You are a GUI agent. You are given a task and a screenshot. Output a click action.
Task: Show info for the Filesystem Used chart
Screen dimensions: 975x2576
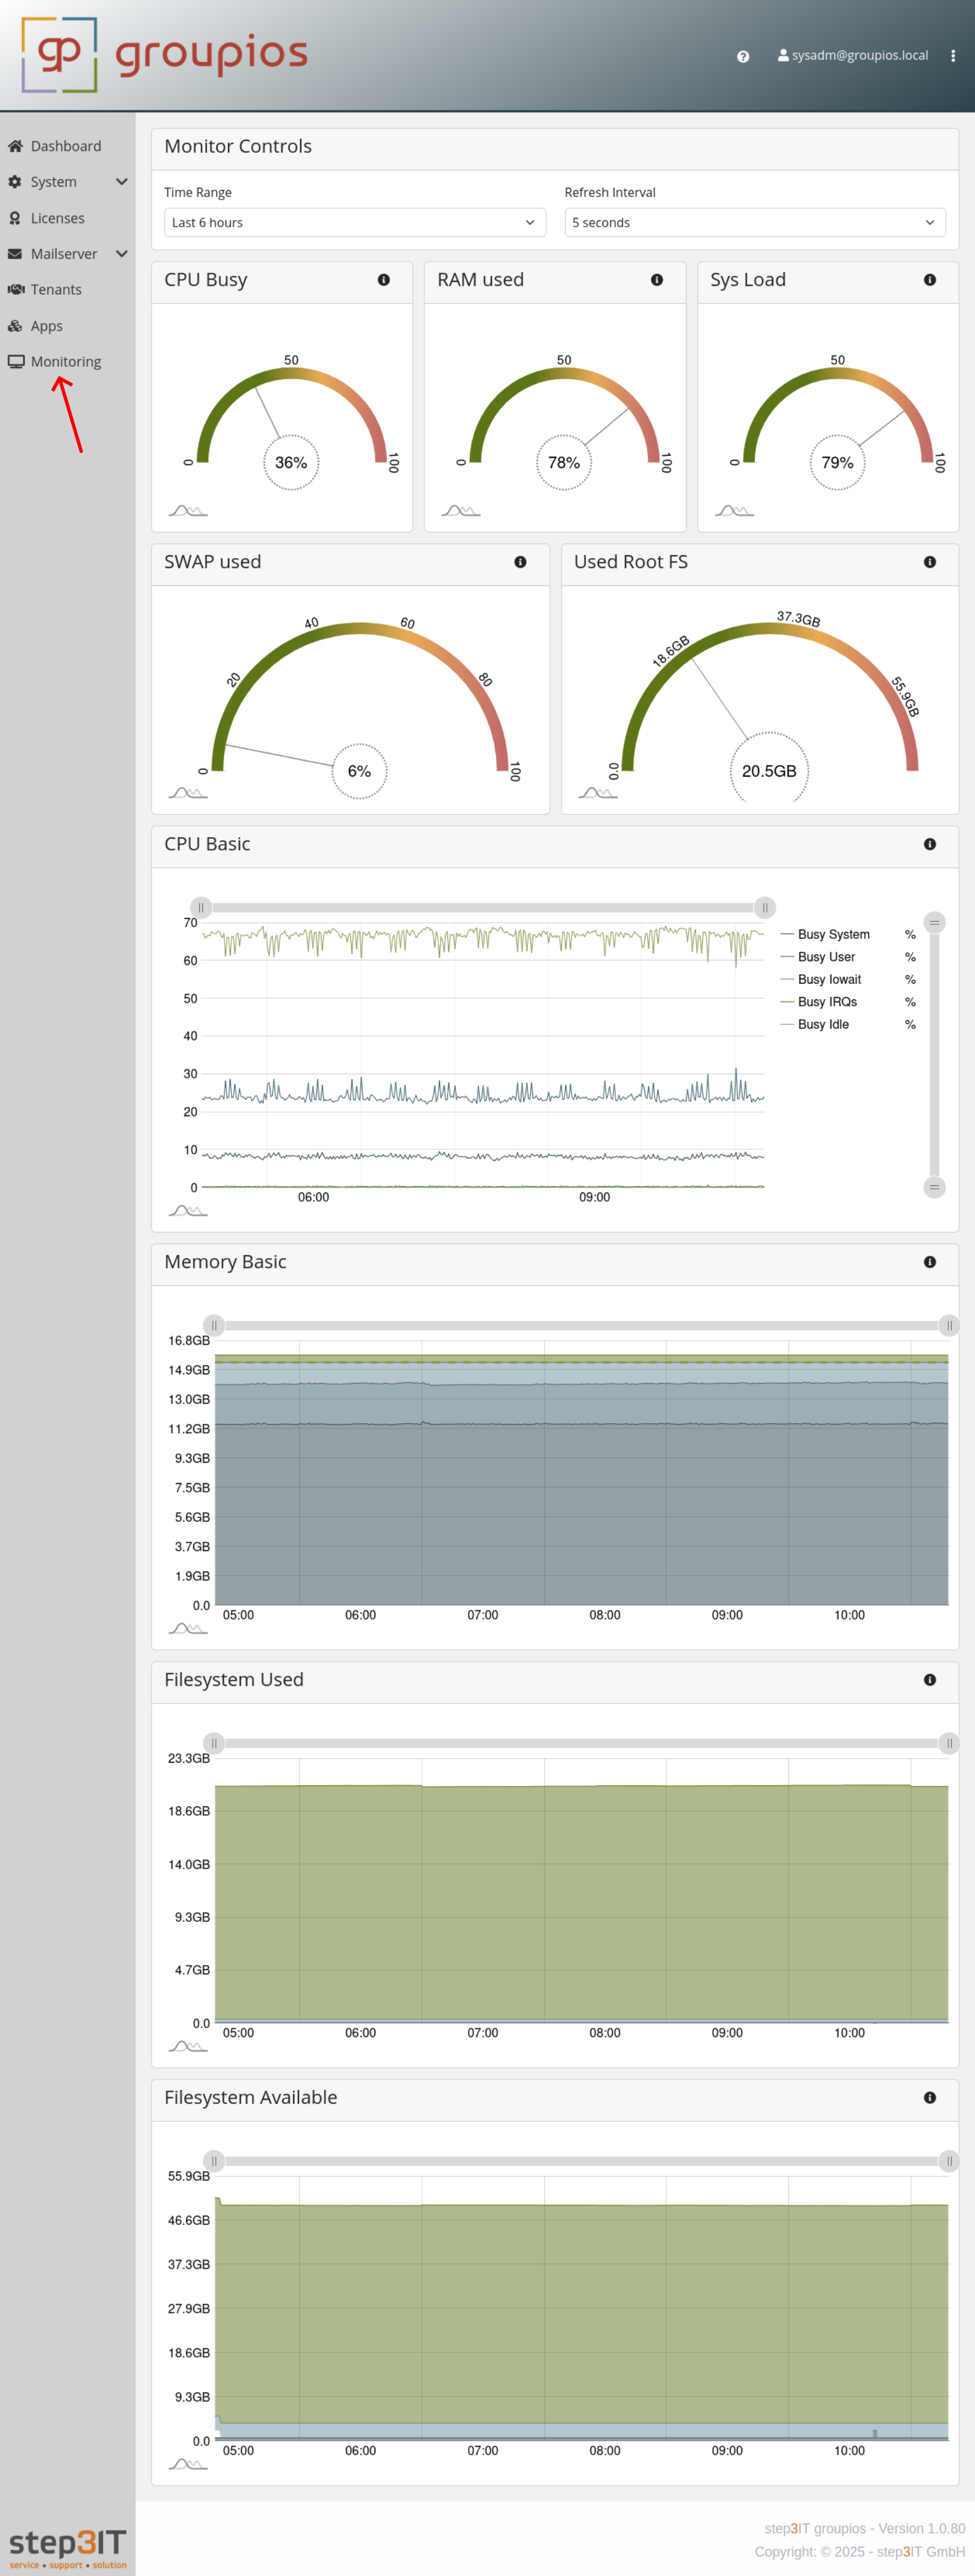[930, 1680]
